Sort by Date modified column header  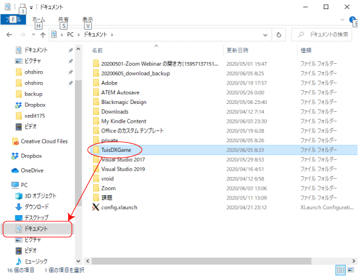click(237, 50)
